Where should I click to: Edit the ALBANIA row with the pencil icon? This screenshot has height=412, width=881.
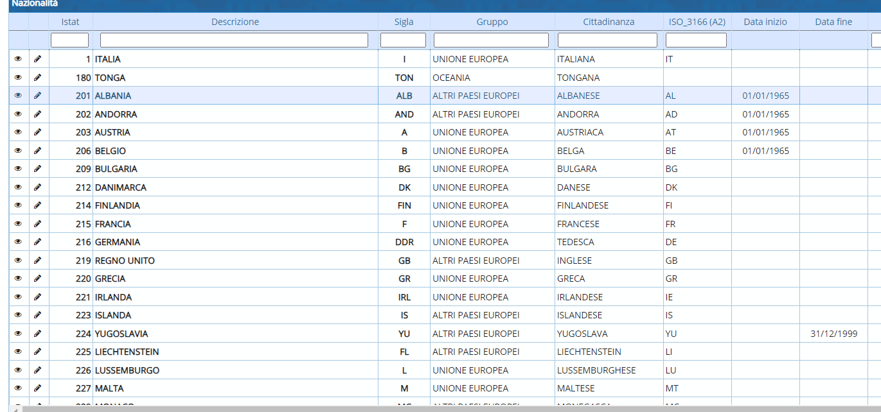coord(37,96)
